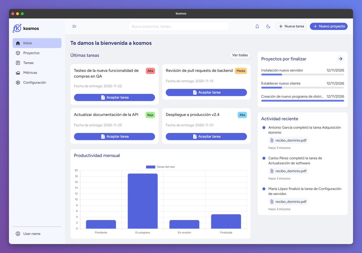The image size is (362, 253).
Task: Click the Productividad mensual heading
Action: click(97, 156)
